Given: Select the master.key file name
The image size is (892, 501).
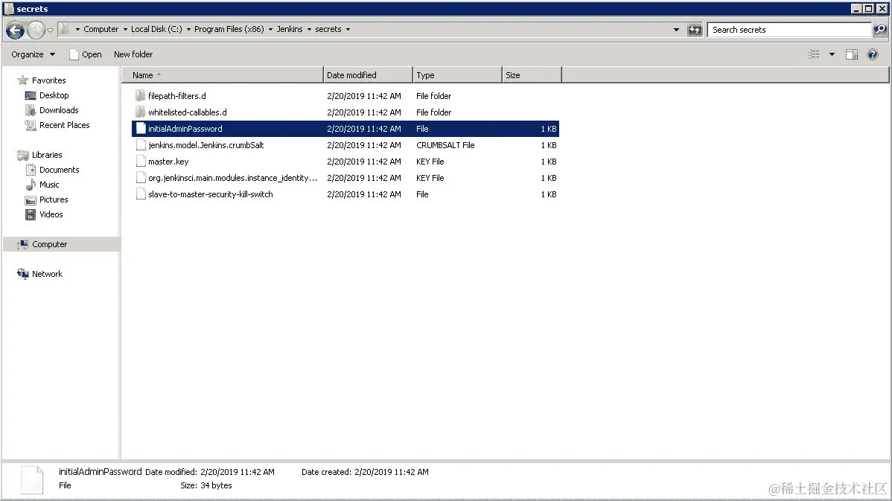Looking at the screenshot, I should pyautogui.click(x=168, y=162).
